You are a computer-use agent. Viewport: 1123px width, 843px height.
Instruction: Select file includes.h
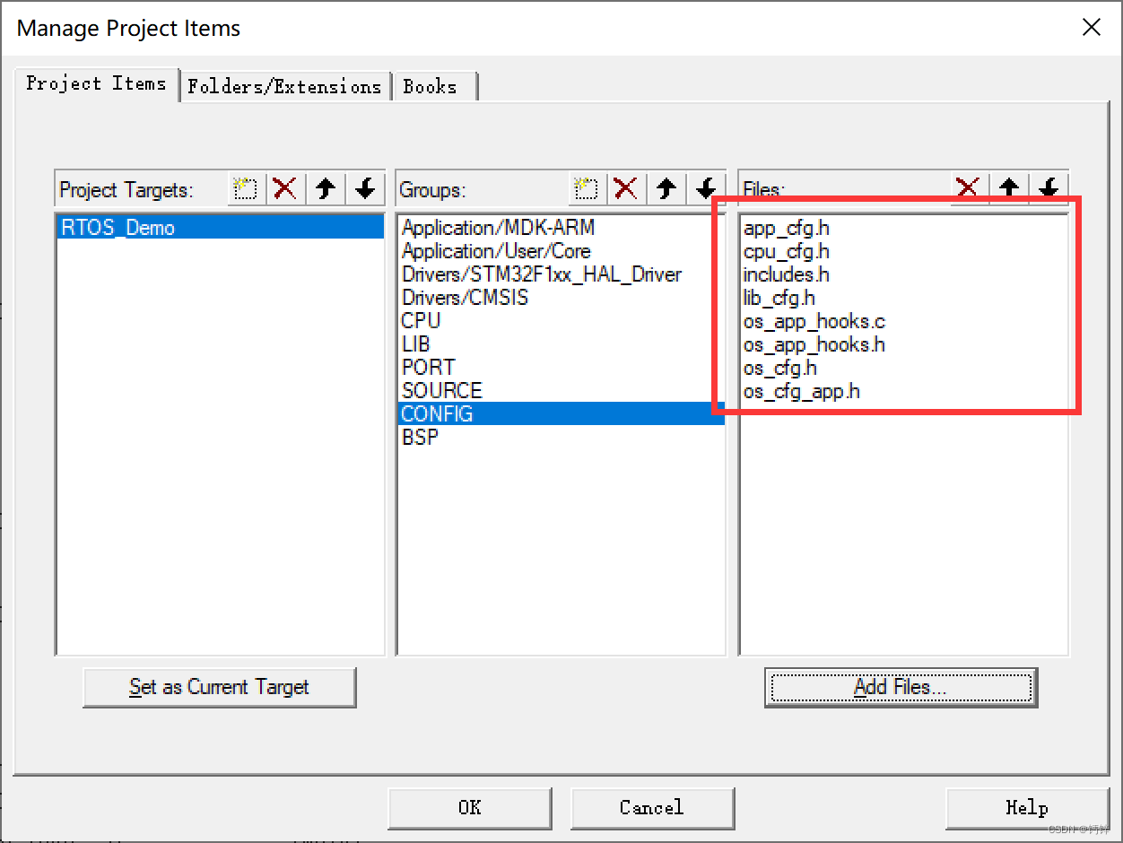pos(904,274)
